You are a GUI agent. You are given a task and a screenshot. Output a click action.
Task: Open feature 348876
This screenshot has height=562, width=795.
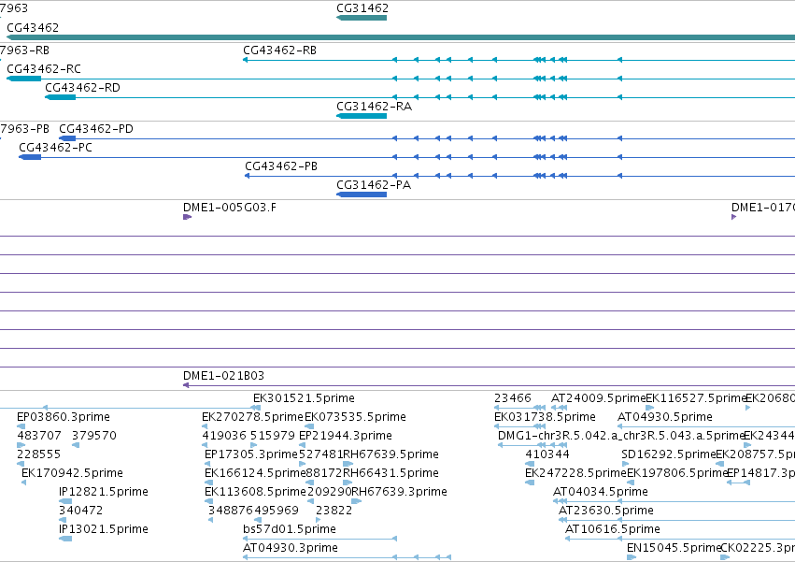(229, 511)
